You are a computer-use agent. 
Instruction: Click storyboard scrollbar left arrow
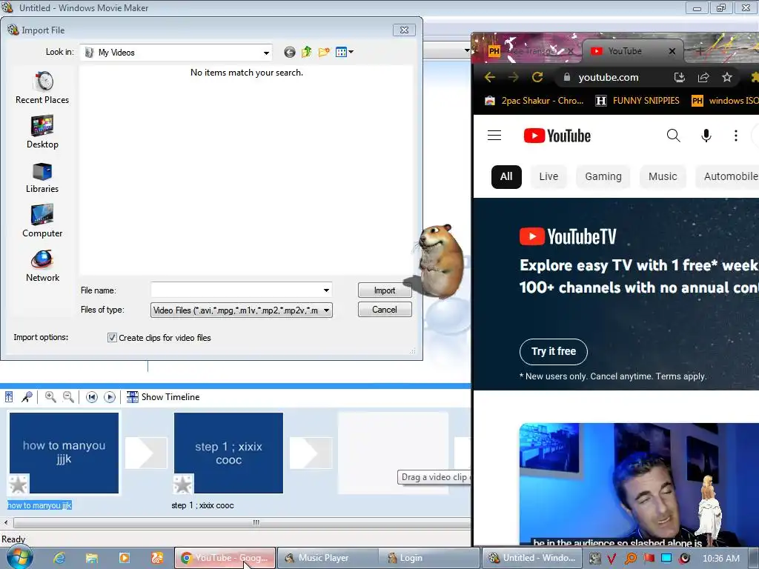point(6,522)
